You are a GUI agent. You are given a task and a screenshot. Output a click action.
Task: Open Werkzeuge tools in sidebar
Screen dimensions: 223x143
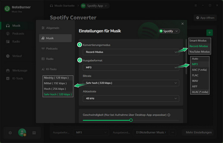tap(17, 71)
